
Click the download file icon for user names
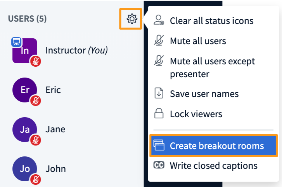[x=159, y=93]
